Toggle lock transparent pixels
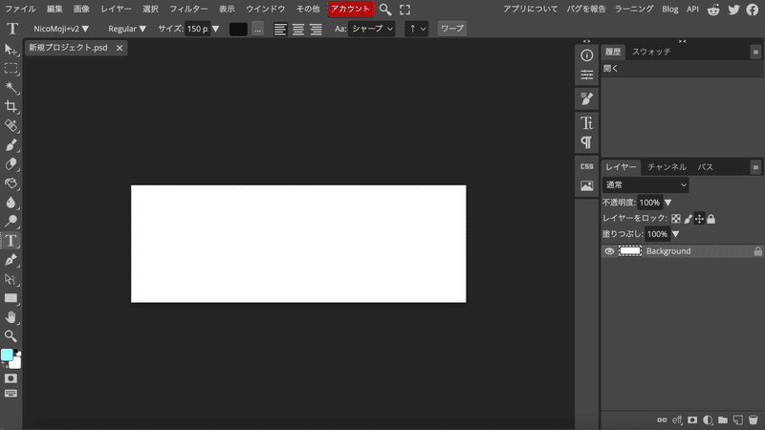This screenshot has width=765, height=430. coord(676,219)
